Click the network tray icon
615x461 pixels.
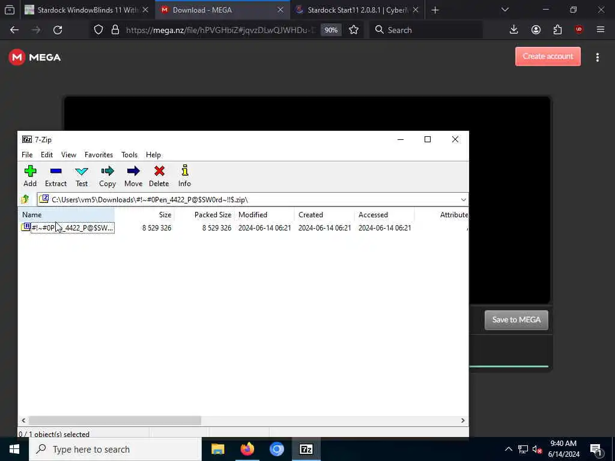523,450
